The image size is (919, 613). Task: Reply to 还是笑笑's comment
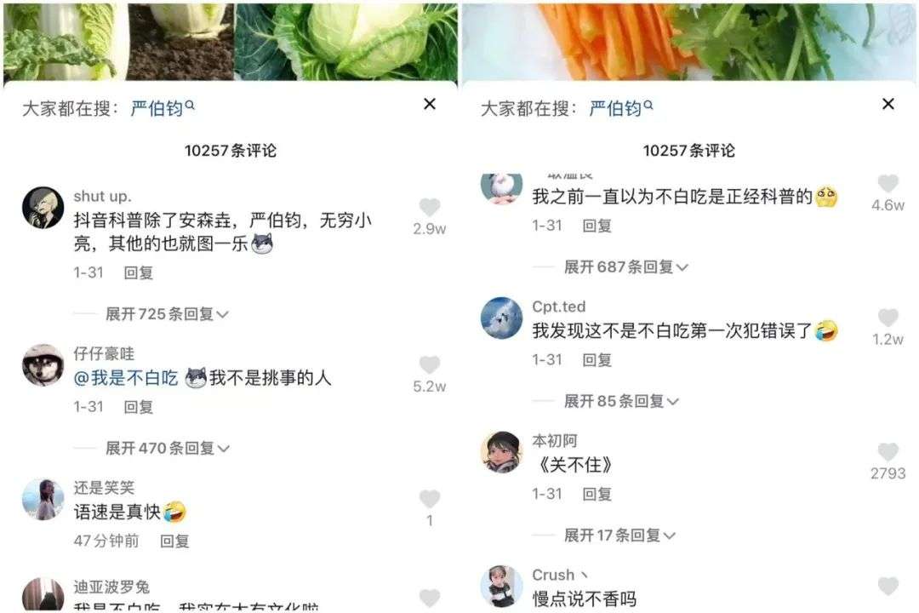click(x=174, y=541)
